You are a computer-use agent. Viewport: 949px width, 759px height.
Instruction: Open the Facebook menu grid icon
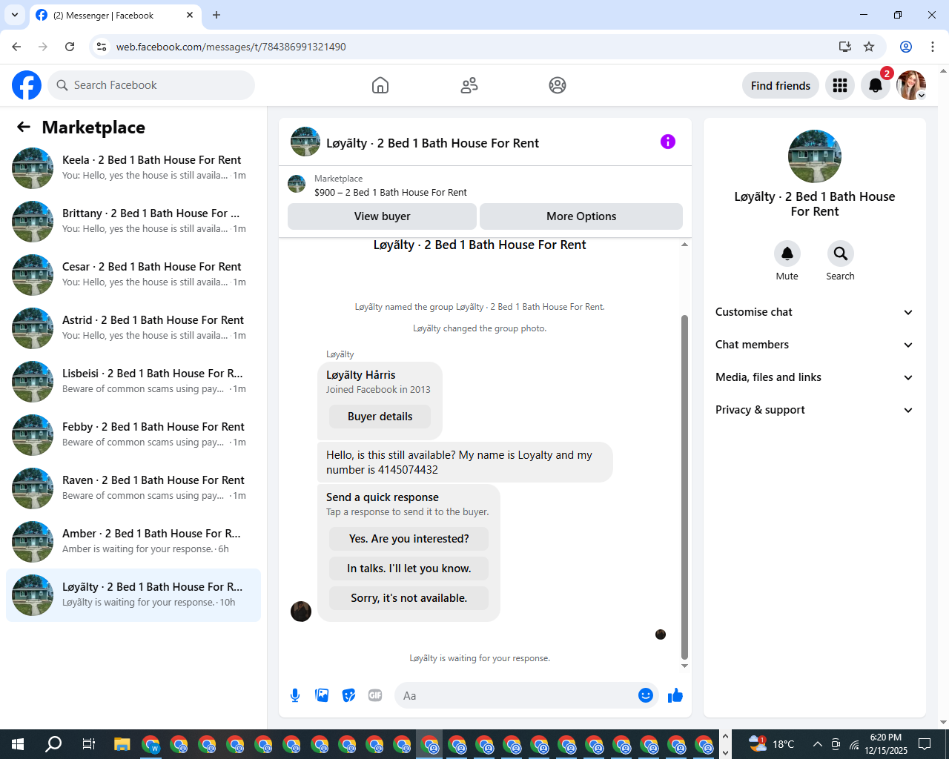click(840, 85)
